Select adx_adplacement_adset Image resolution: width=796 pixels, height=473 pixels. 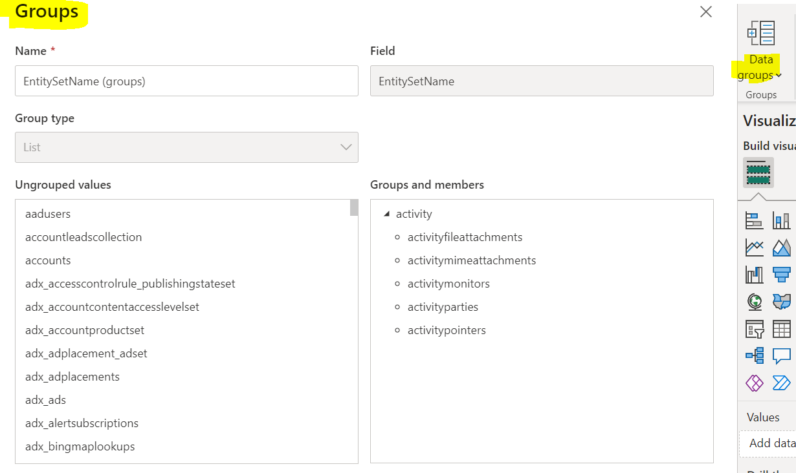coord(86,353)
